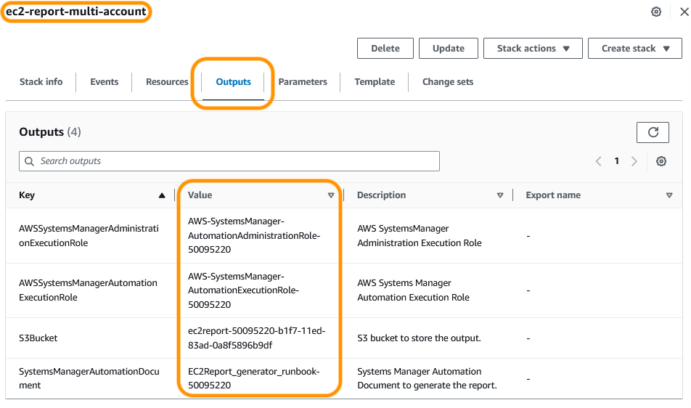
Task: Sort outputs by Export name arrow
Action: (669, 195)
